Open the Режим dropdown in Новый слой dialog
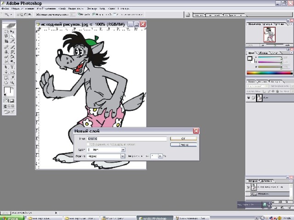The width and height of the screenshot is (294, 220). 123,156
